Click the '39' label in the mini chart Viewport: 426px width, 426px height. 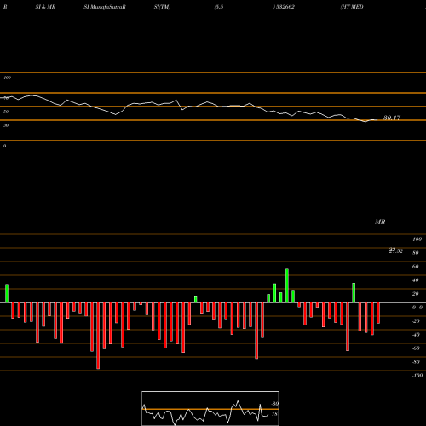(x=274, y=404)
